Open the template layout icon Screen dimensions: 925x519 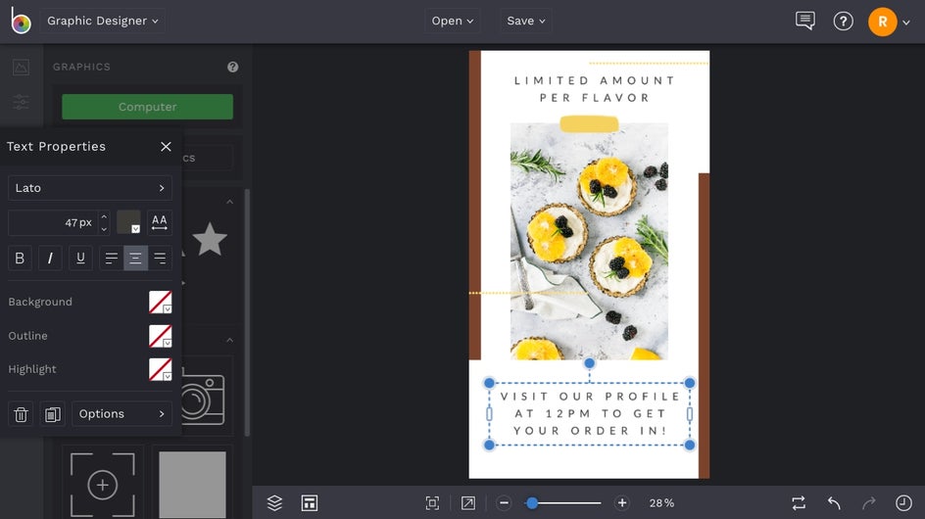click(310, 502)
